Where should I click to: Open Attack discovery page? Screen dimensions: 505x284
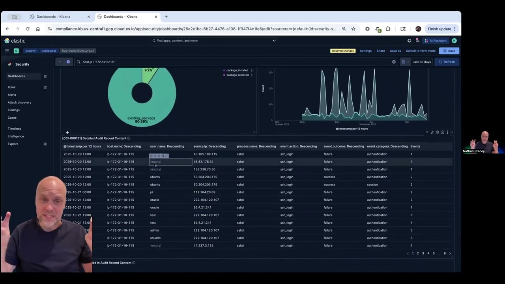19,103
